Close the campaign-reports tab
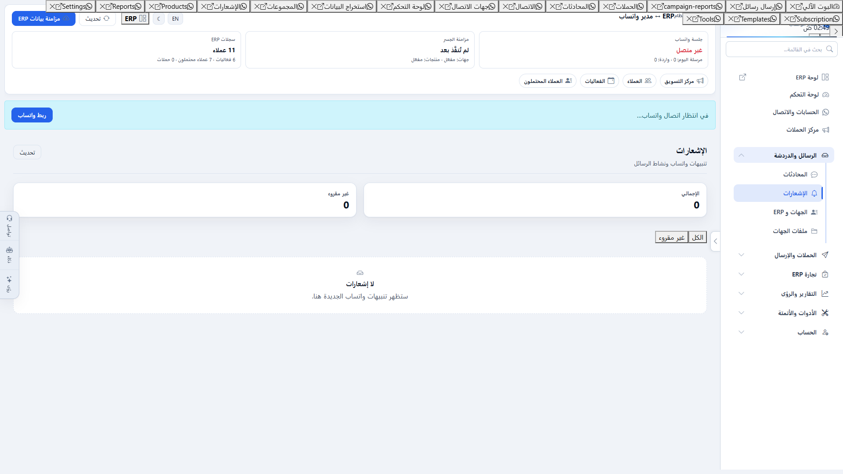The width and height of the screenshot is (843, 474). pos(654,7)
